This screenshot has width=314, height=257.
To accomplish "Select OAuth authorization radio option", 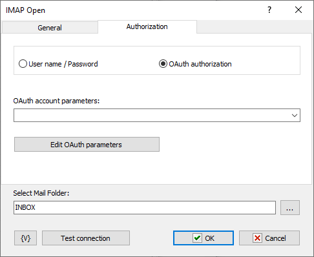I will (x=195, y=64).
